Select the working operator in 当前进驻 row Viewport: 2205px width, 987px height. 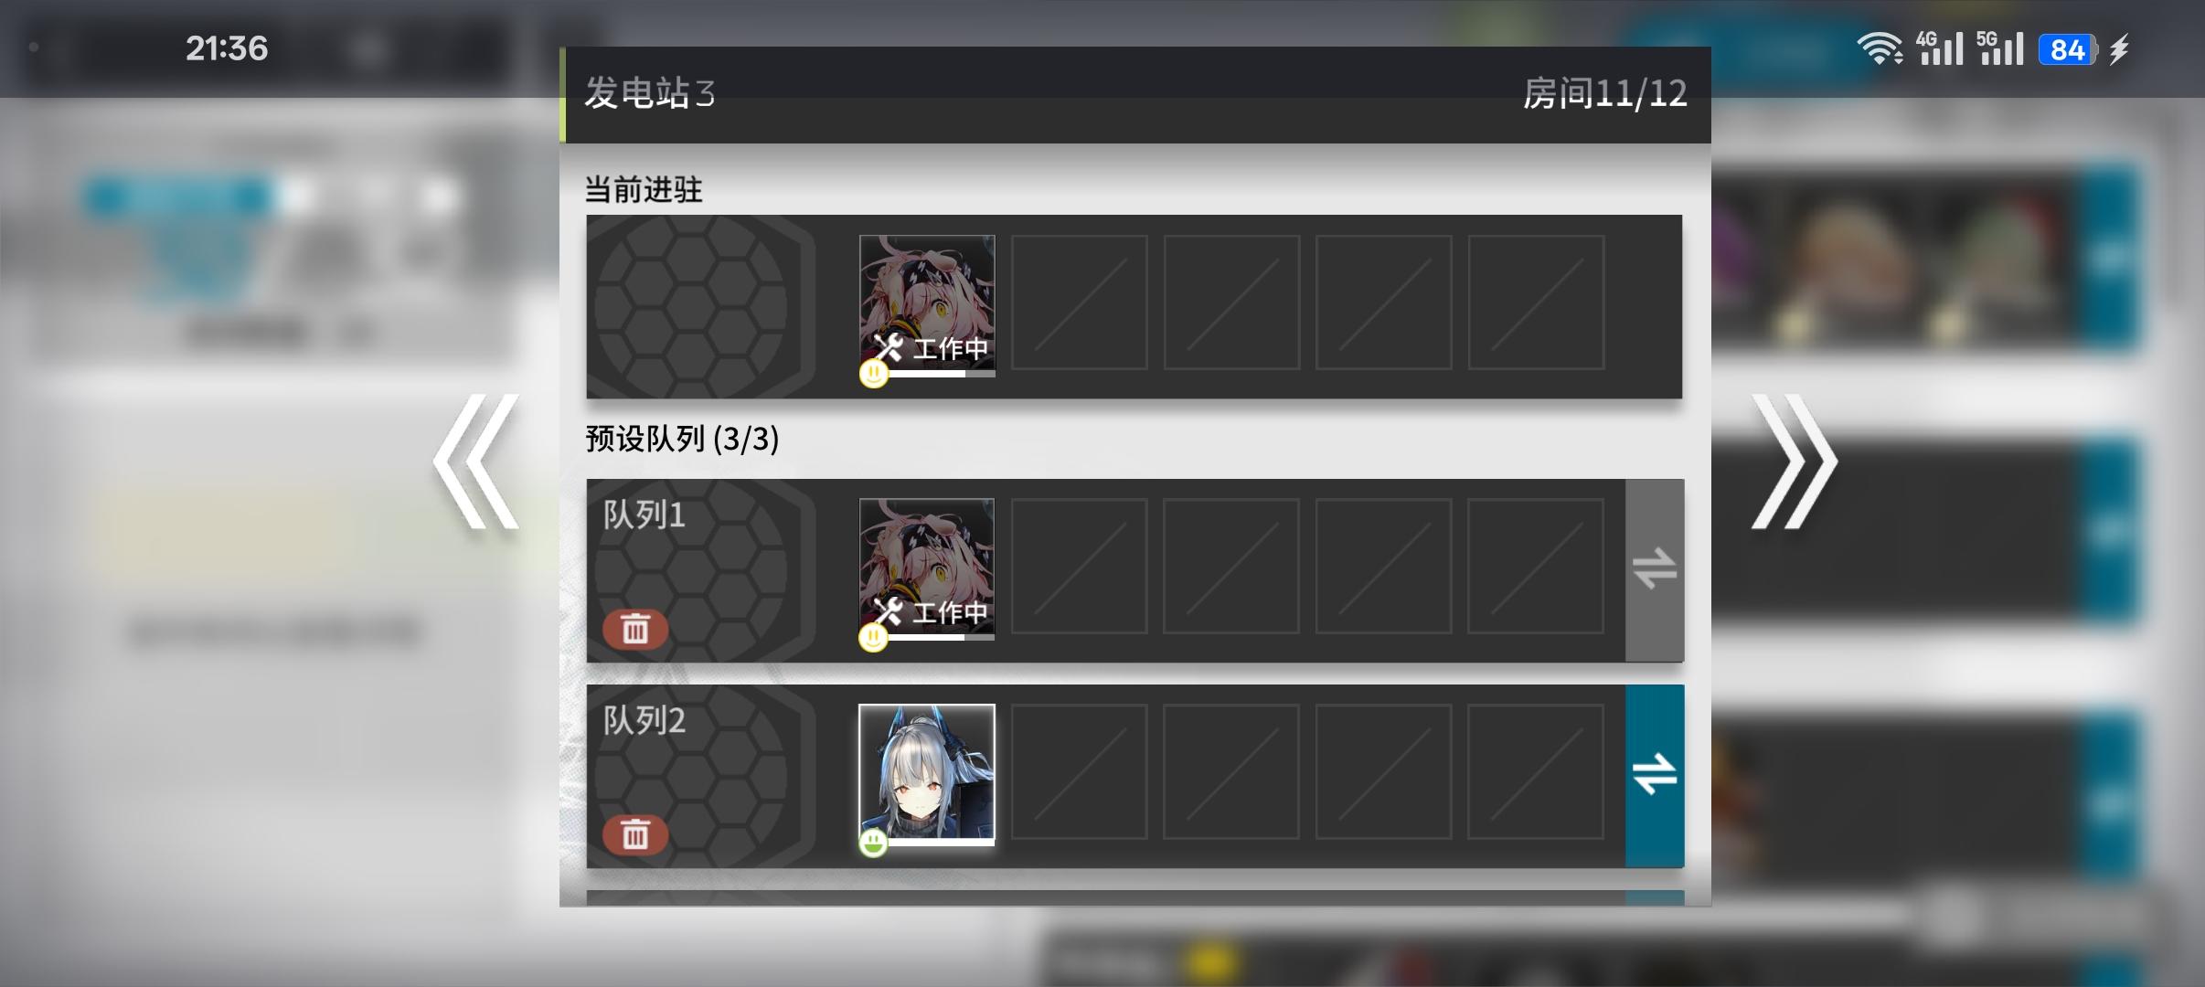coord(927,304)
